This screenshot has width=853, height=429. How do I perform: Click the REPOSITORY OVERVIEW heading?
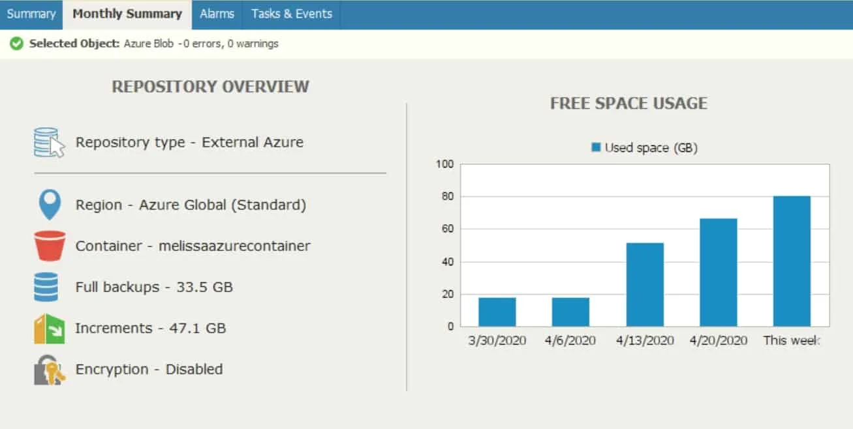[x=210, y=87]
